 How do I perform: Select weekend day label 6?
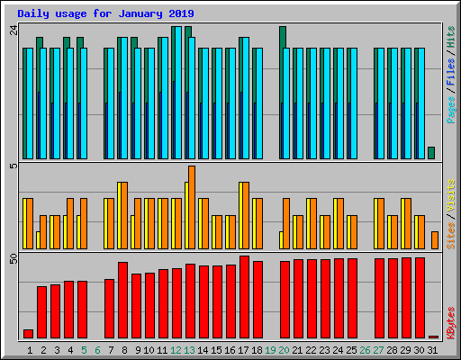97,350
